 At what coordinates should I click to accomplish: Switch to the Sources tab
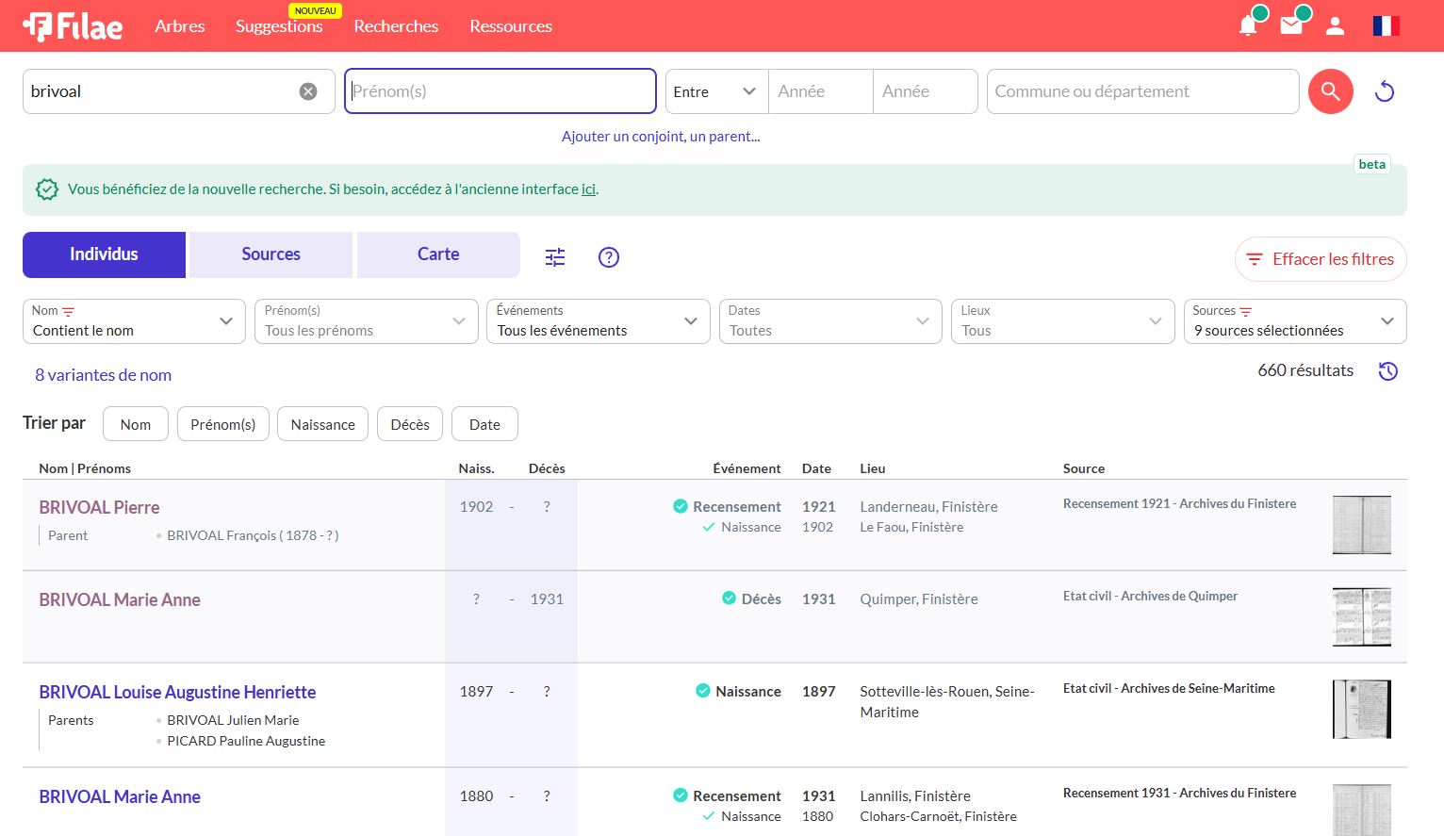point(271,254)
